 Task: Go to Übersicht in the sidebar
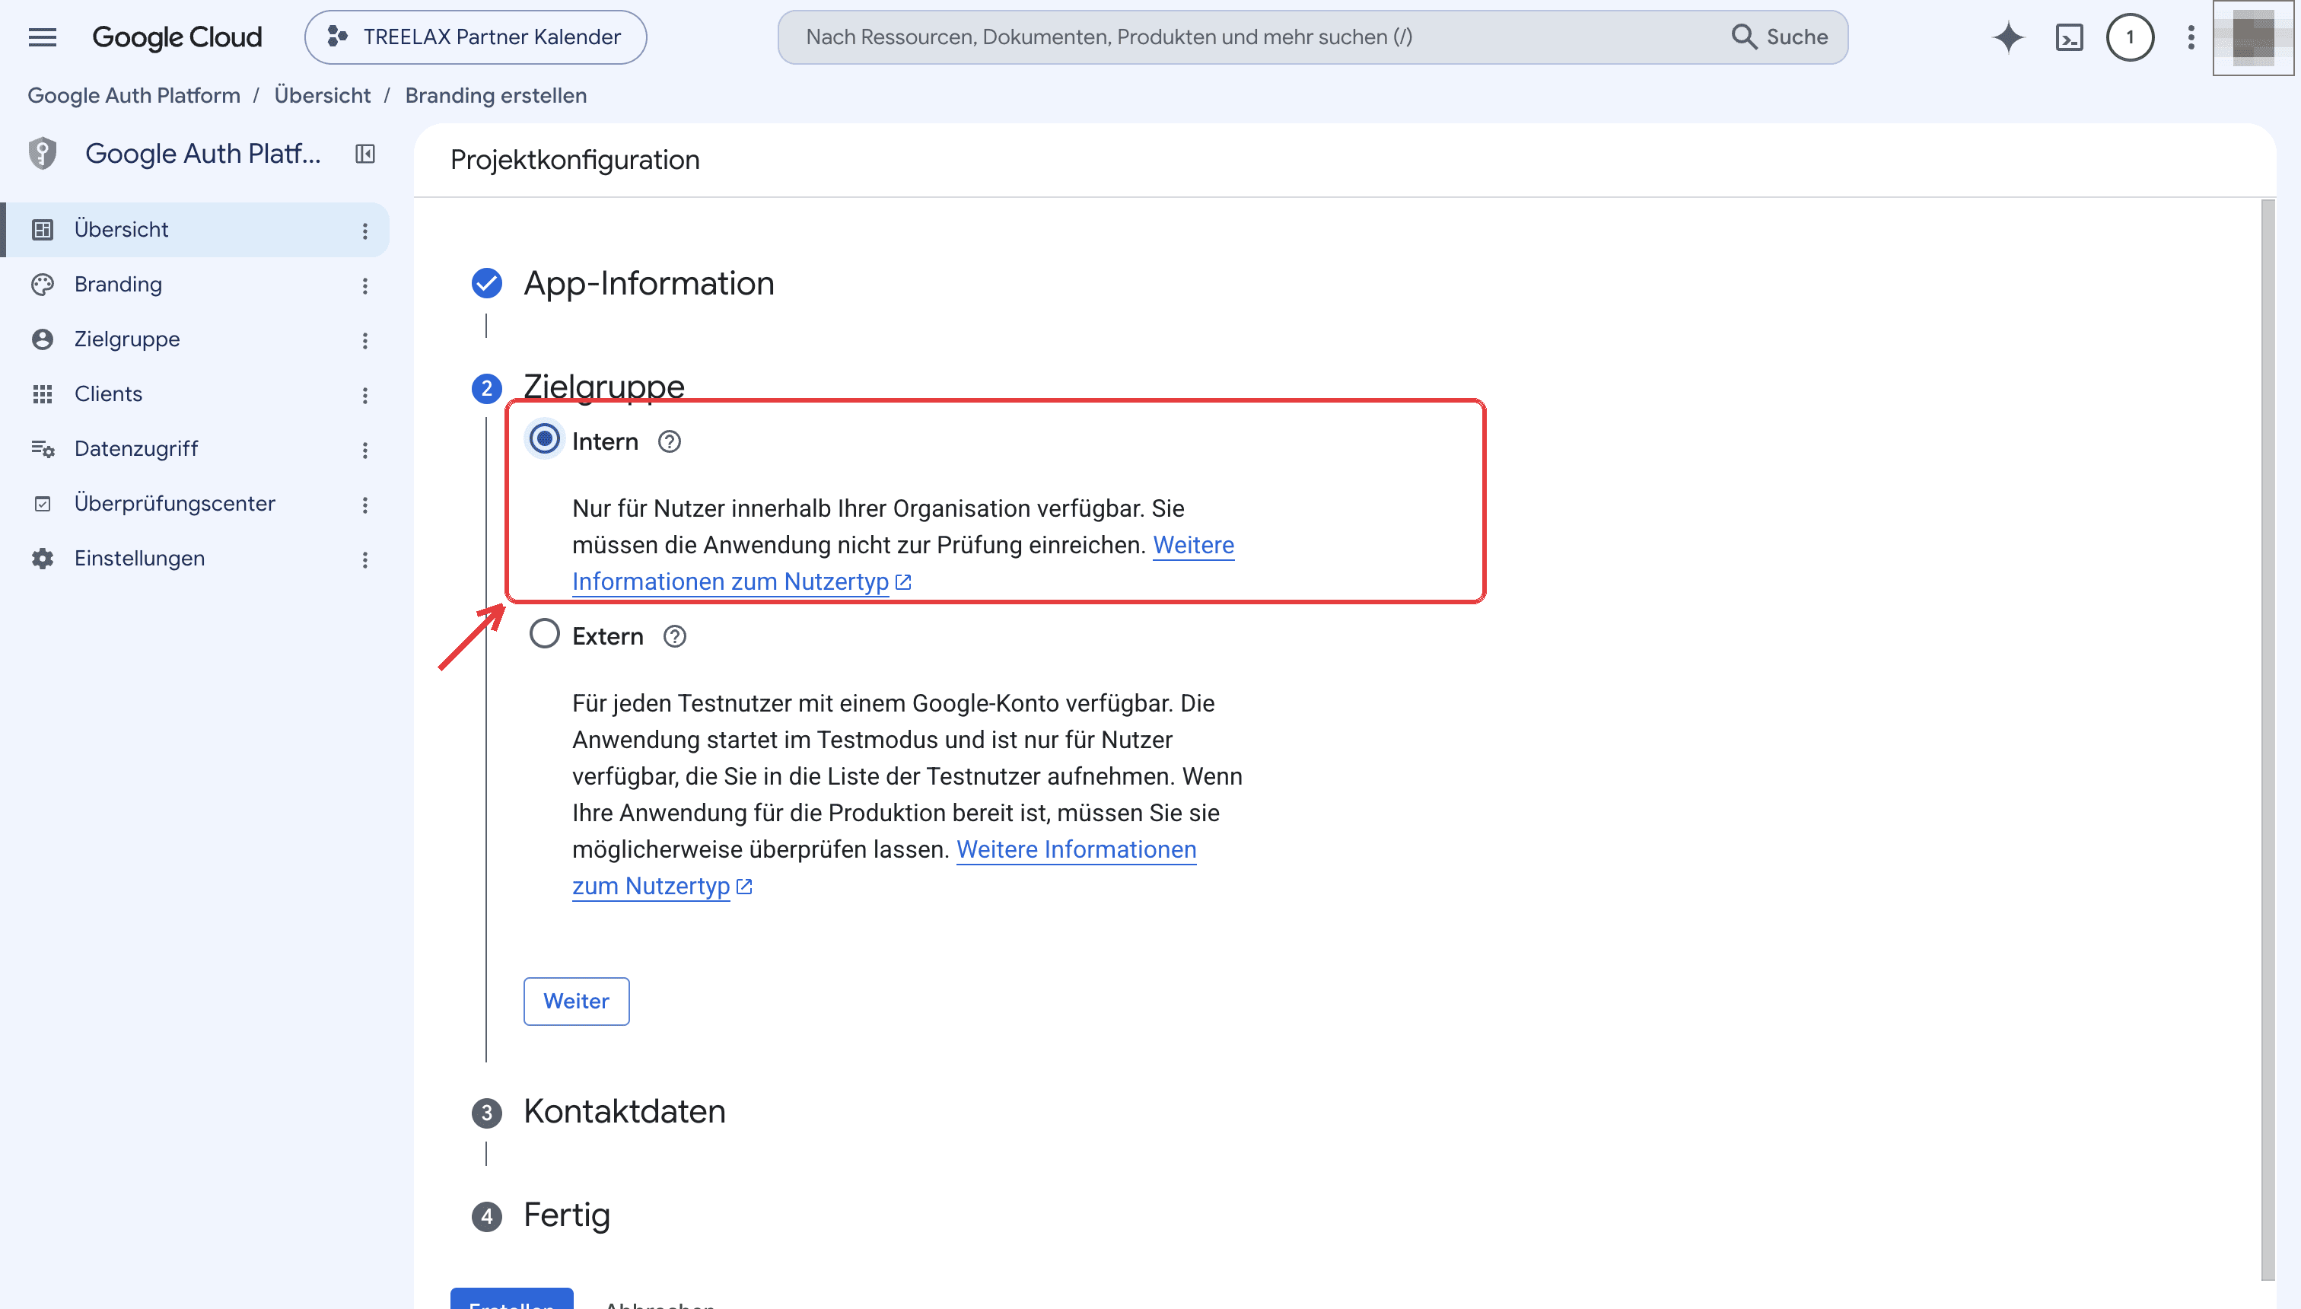click(x=195, y=230)
